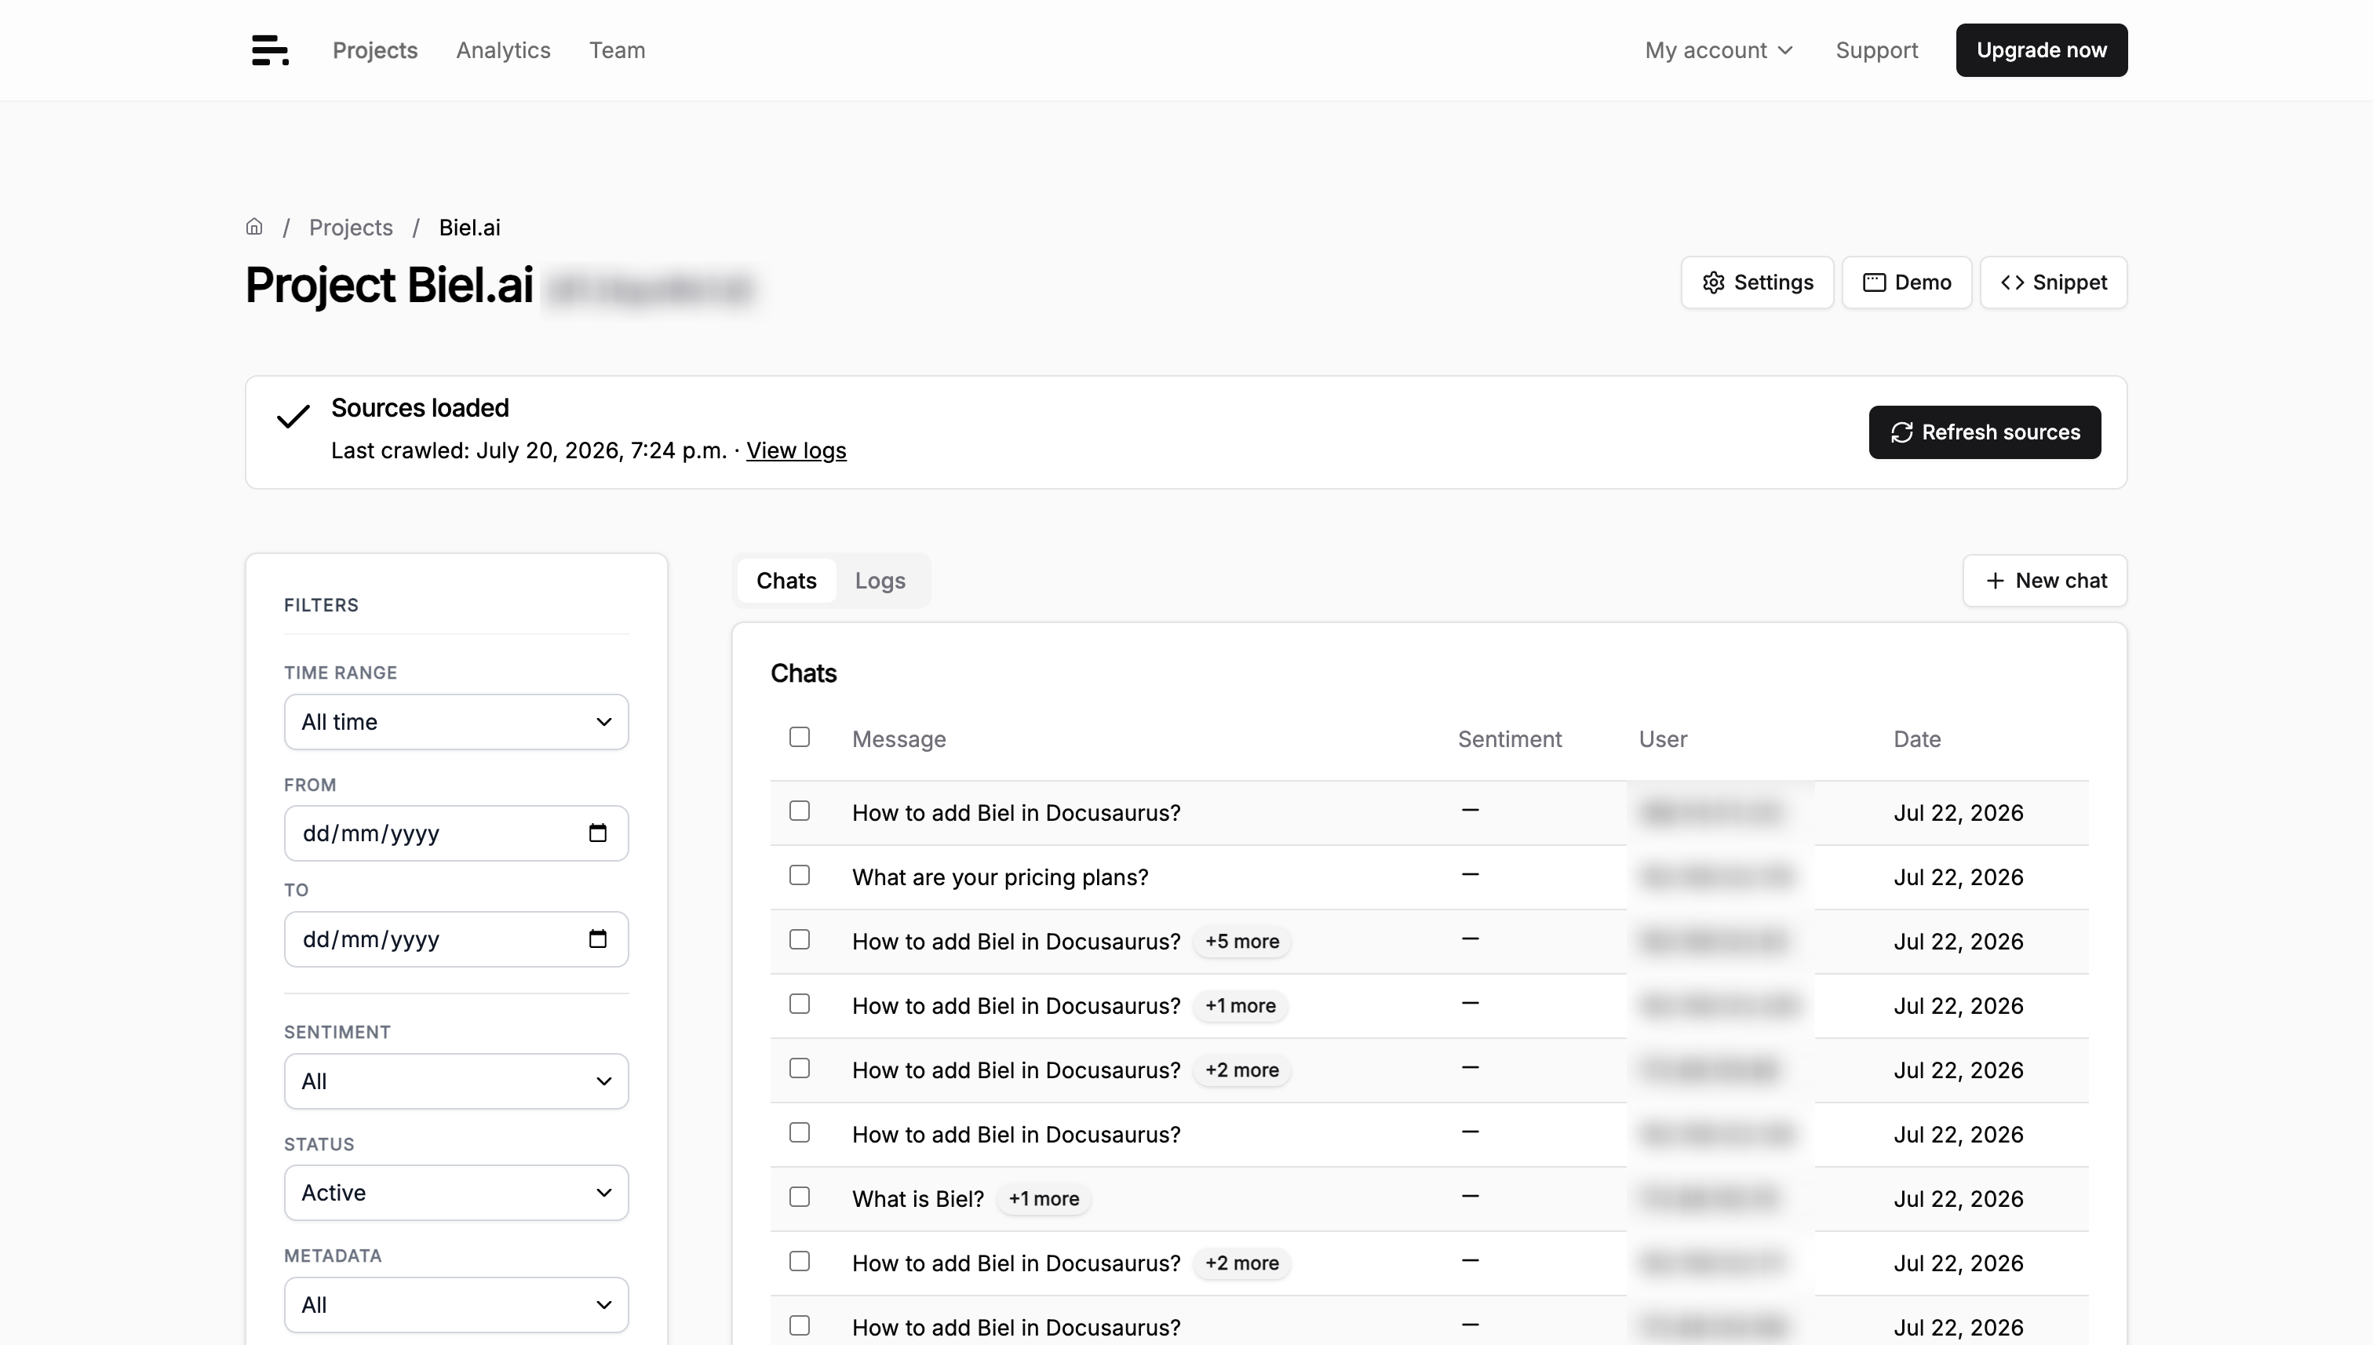Click the Sentiment column header

pyautogui.click(x=1509, y=739)
